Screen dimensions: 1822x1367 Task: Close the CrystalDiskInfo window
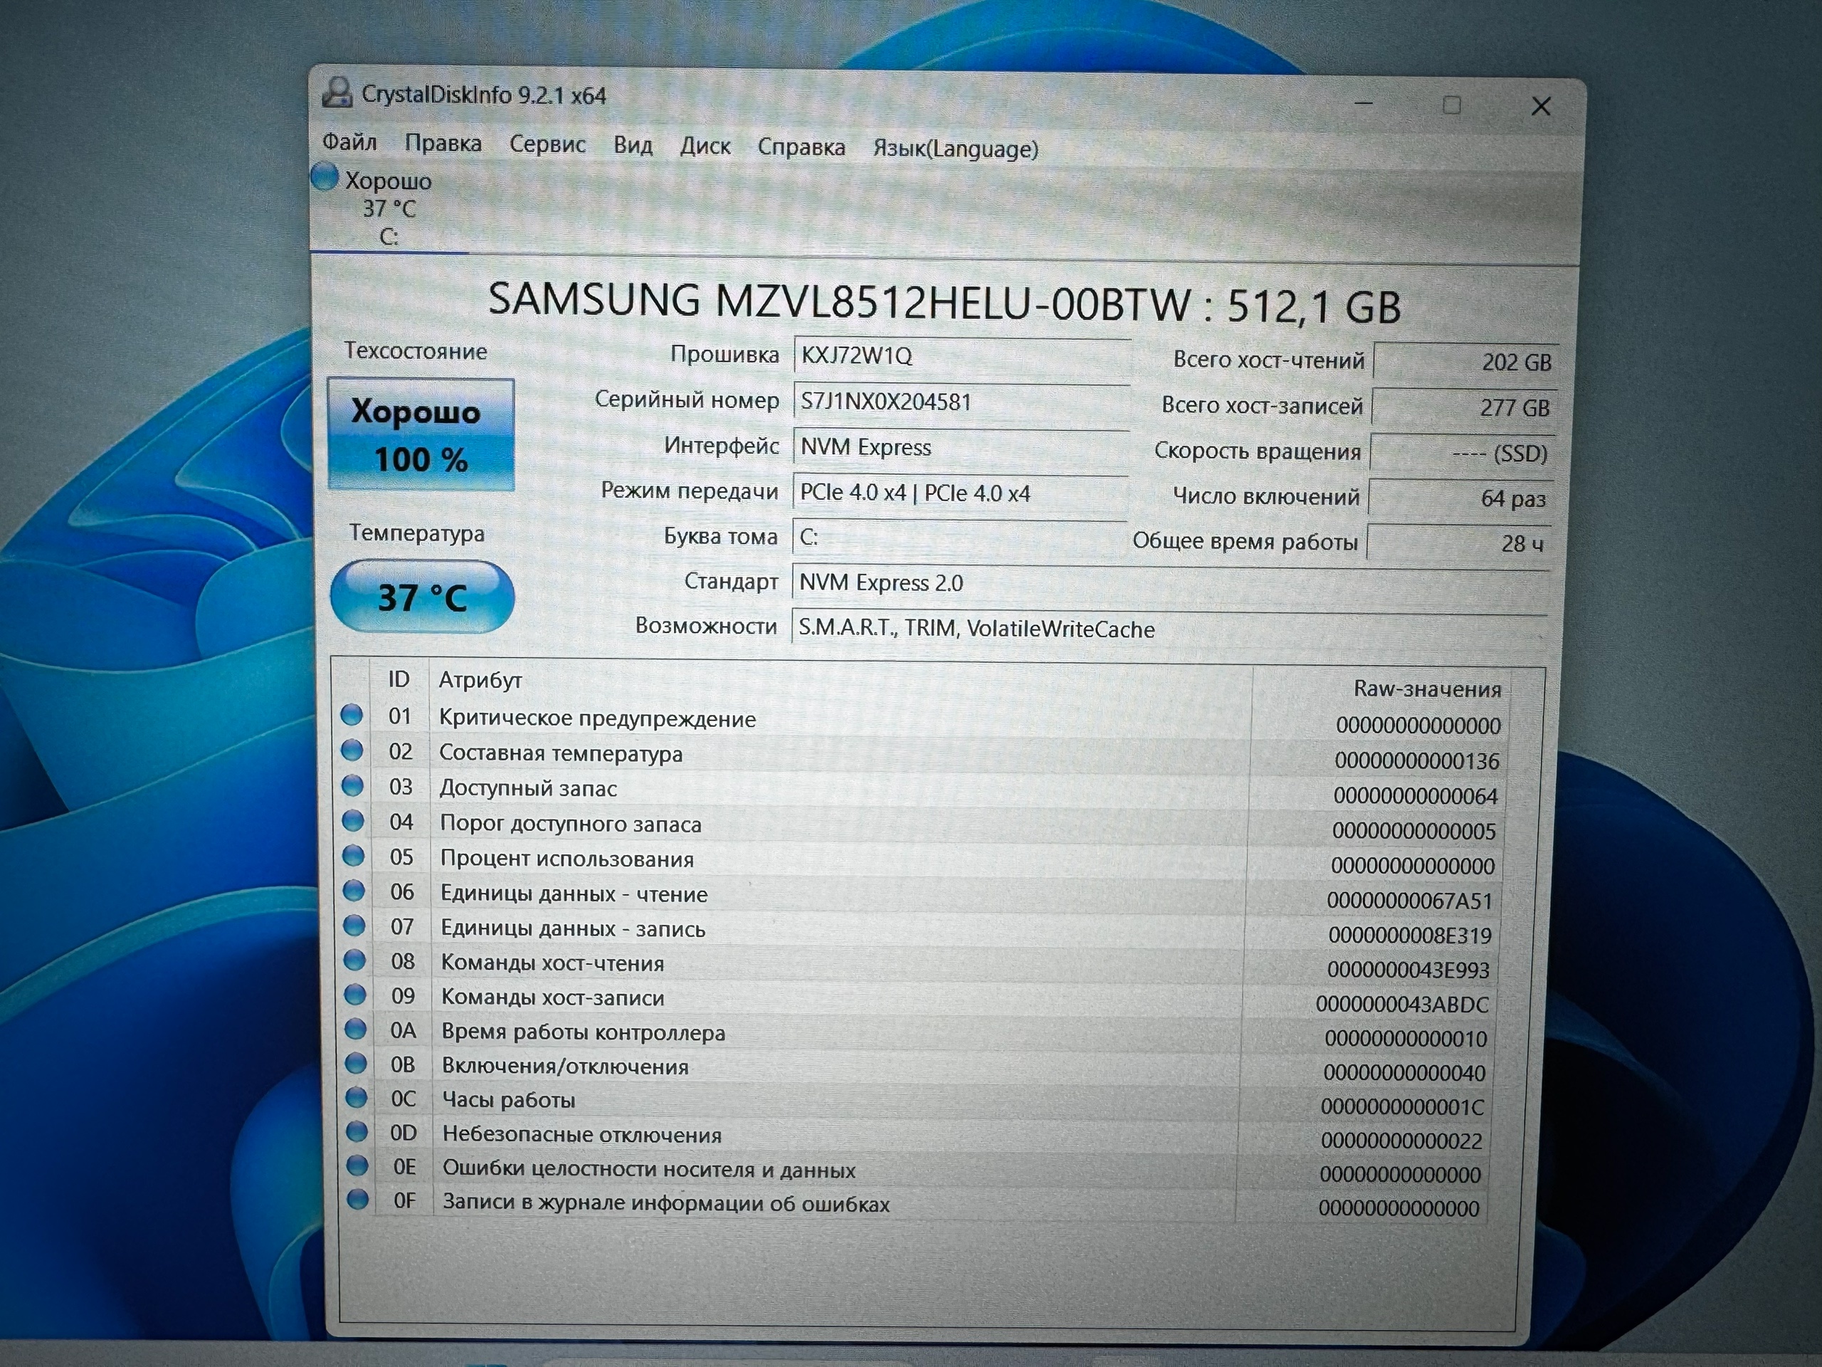click(1541, 106)
